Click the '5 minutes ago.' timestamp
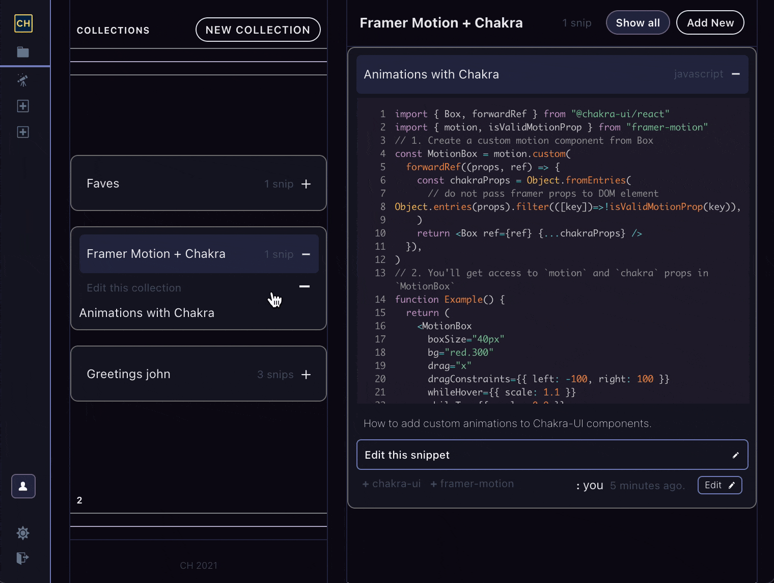This screenshot has width=774, height=583. click(648, 486)
